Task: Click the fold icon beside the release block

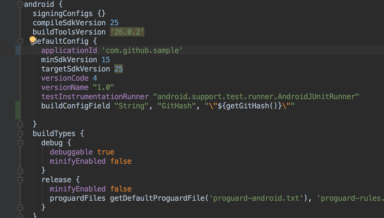Action: point(20,180)
